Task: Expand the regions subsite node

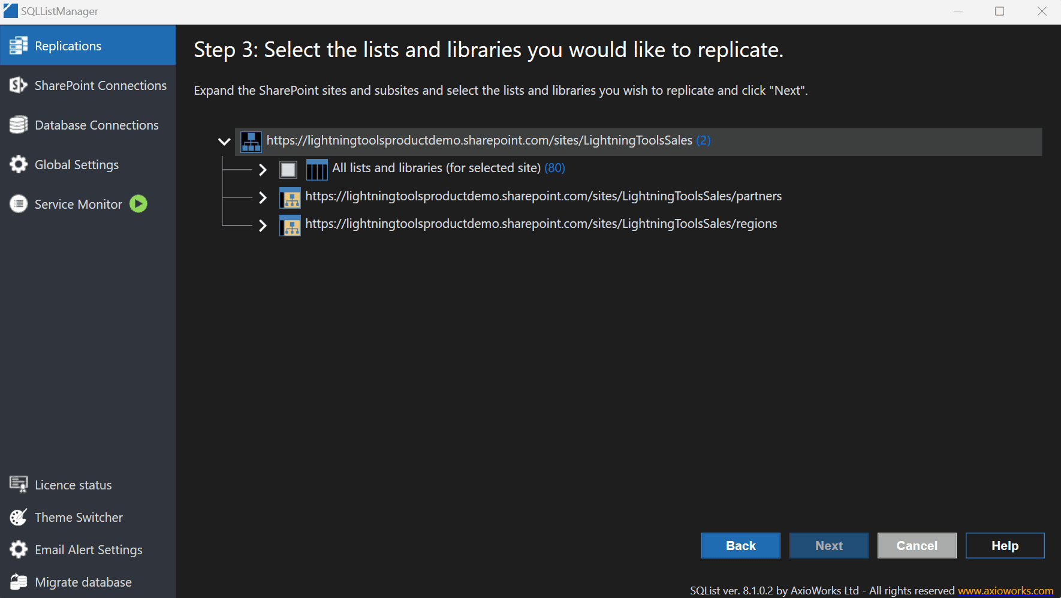Action: pos(263,225)
